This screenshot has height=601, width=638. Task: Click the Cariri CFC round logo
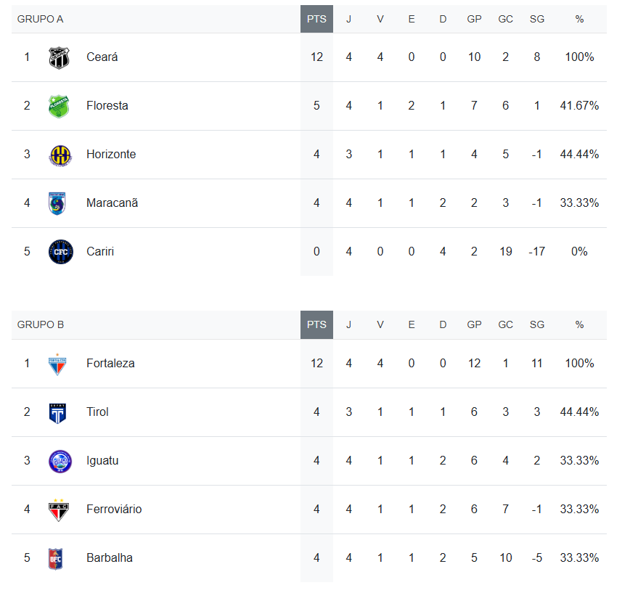tap(61, 252)
